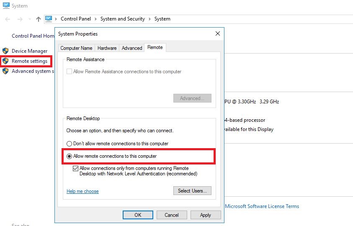Switch to the Computer Name tab
Image resolution: width=353 pixels, height=226 pixels.
(76, 48)
